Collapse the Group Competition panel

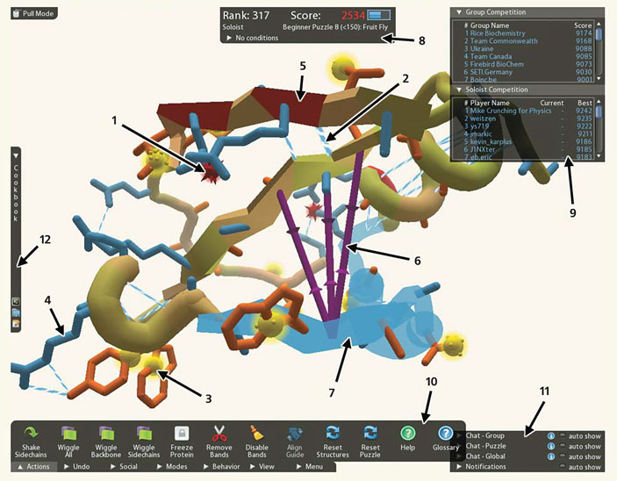click(457, 12)
